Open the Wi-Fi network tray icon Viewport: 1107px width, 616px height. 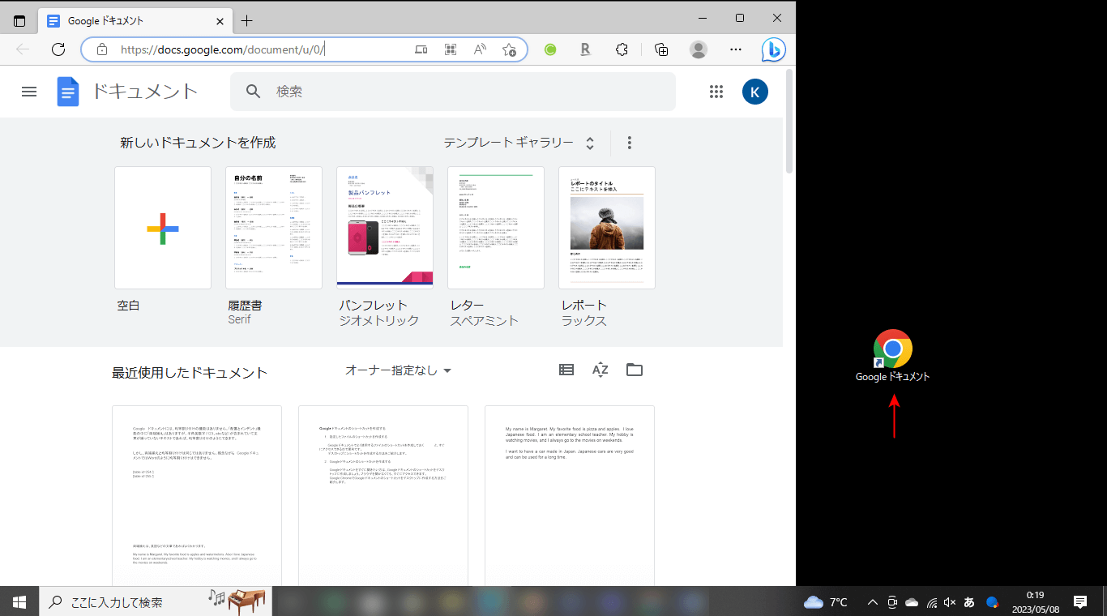tap(932, 602)
